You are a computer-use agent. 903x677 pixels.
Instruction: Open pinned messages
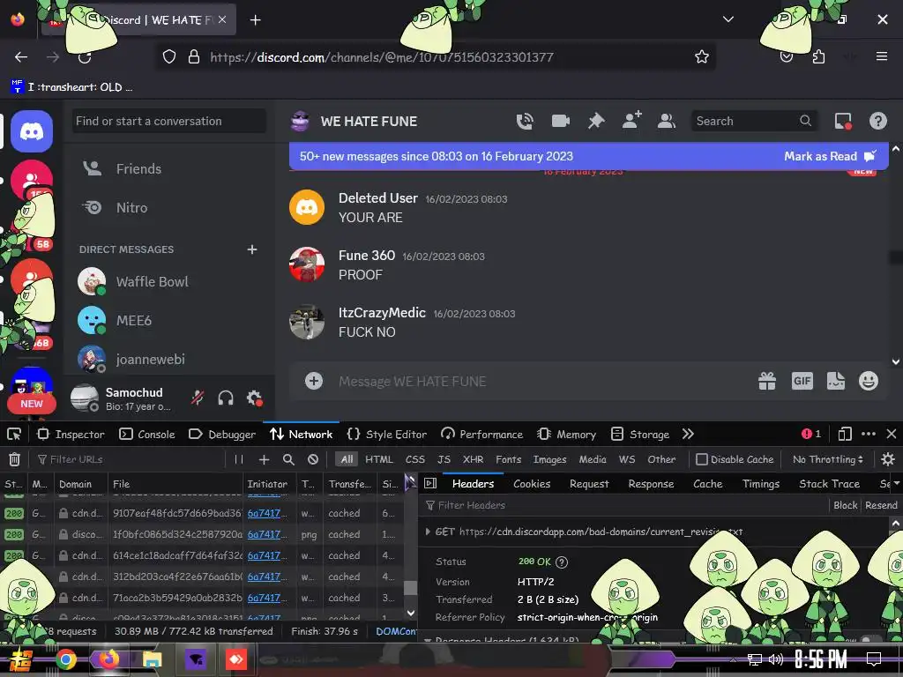coord(596,121)
